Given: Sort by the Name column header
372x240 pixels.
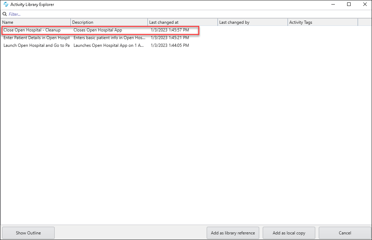Looking at the screenshot, I should click(36, 22).
